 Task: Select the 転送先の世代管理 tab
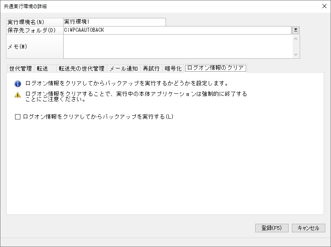pos(82,68)
